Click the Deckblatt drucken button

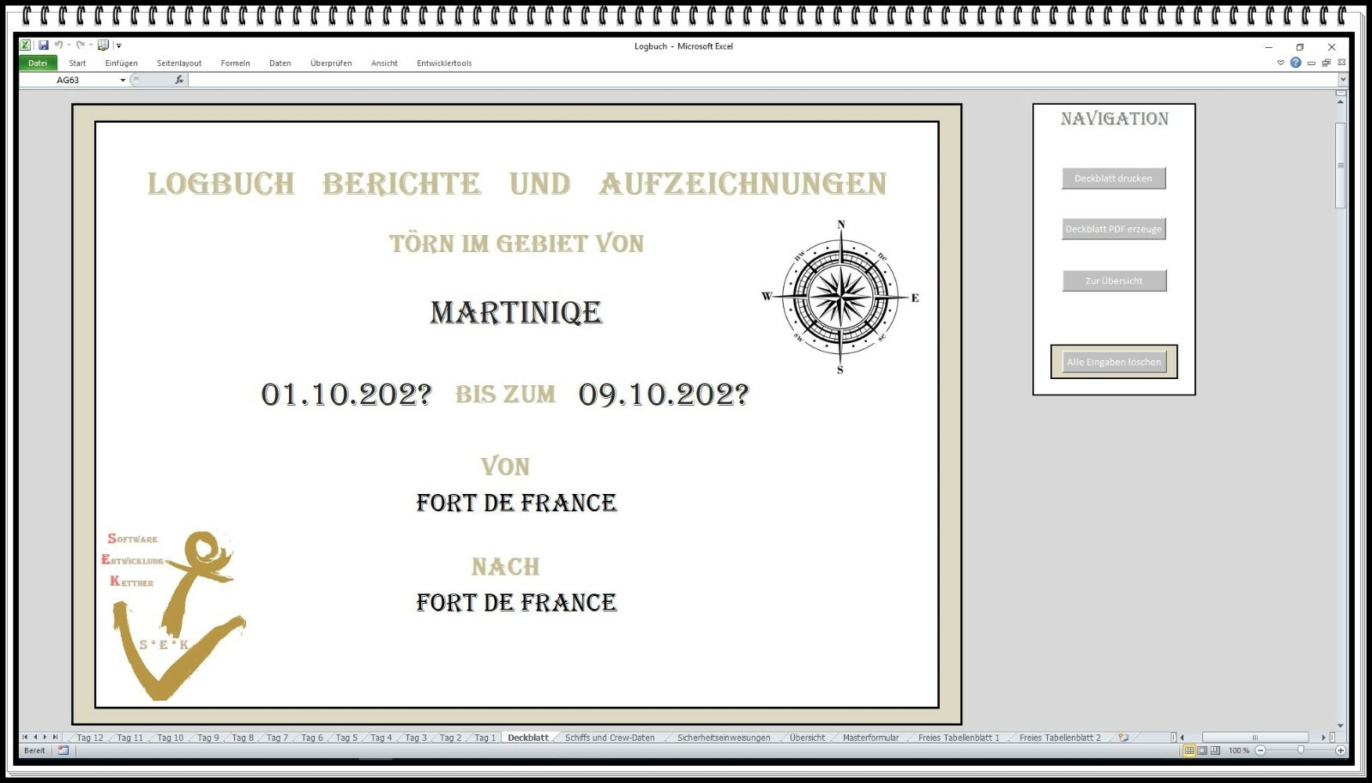click(1114, 178)
